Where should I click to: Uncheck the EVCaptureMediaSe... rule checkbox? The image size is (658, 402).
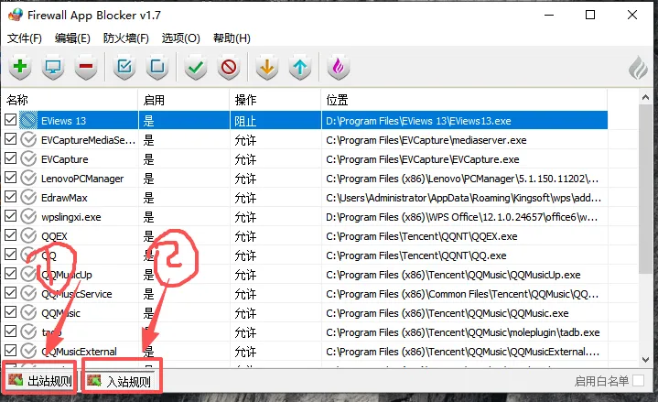click(x=10, y=139)
